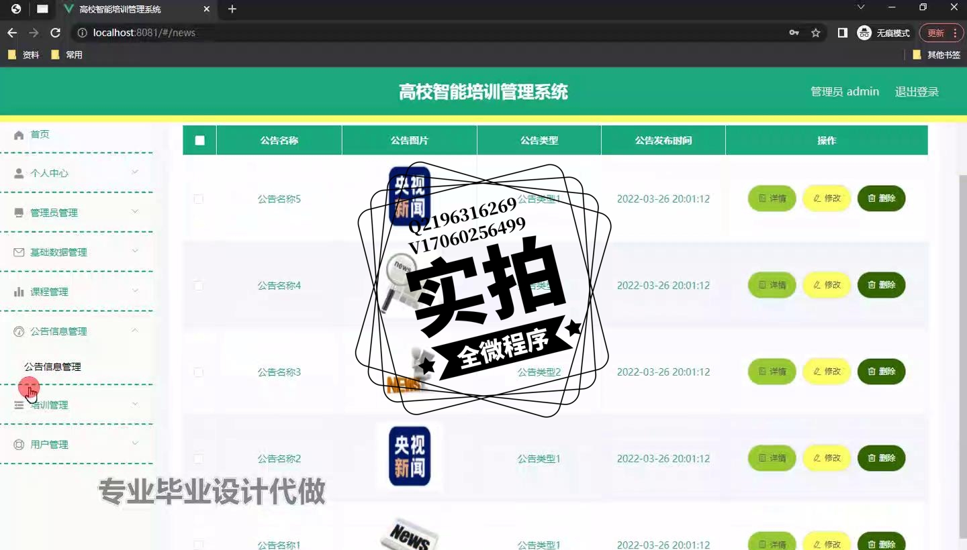Click chevron next to 培训管理
The width and height of the screenshot is (967, 550).
(x=135, y=404)
